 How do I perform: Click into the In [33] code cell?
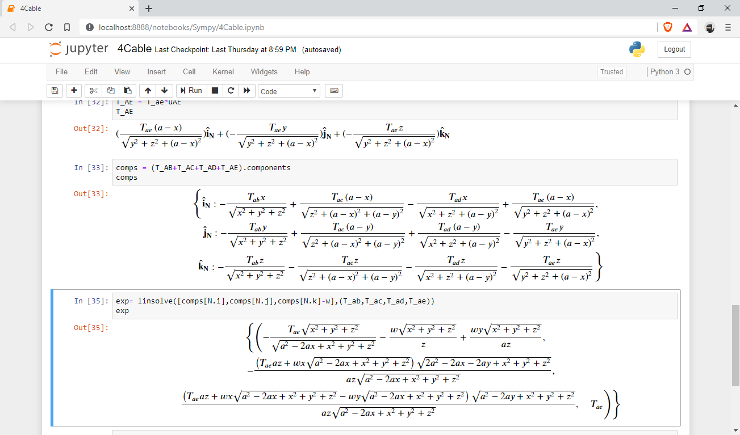(x=396, y=172)
